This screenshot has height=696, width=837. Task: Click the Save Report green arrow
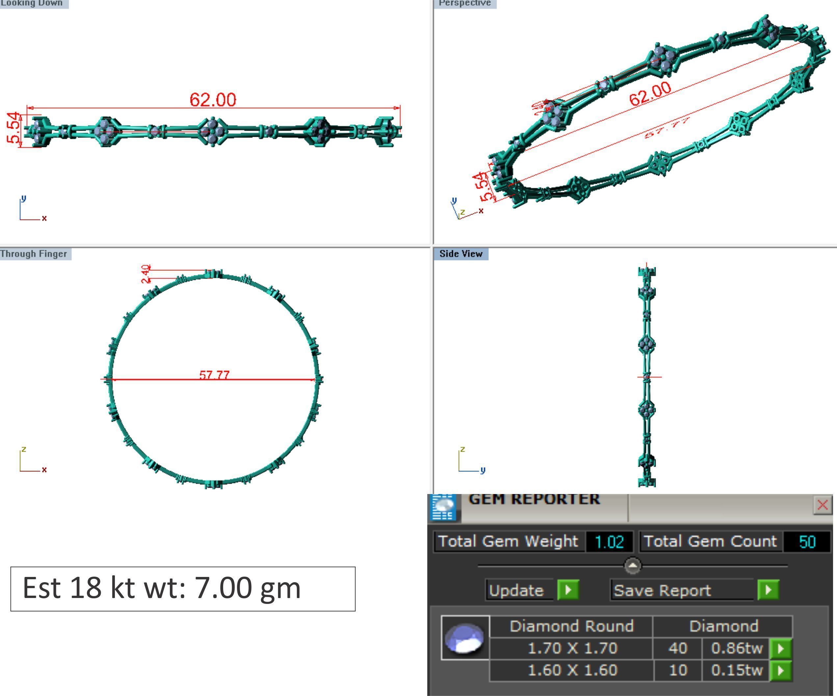(x=768, y=590)
